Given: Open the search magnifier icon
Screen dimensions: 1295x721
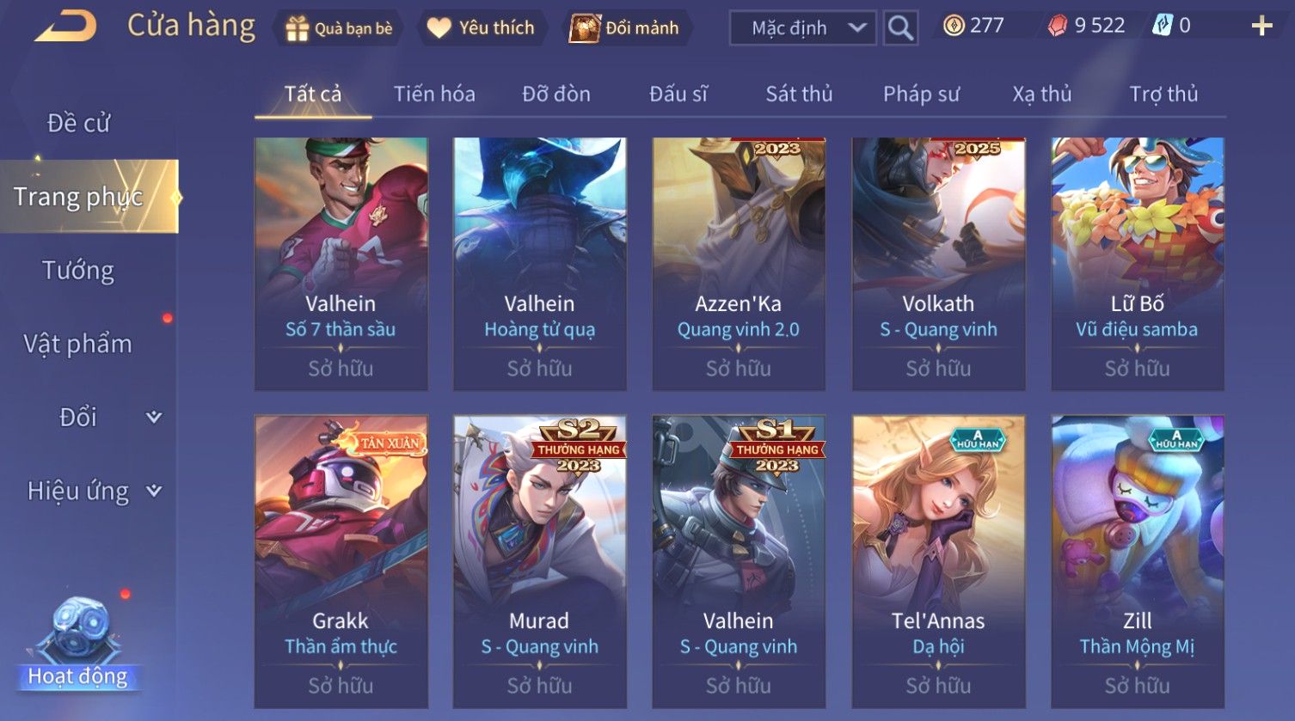Looking at the screenshot, I should 900,28.
